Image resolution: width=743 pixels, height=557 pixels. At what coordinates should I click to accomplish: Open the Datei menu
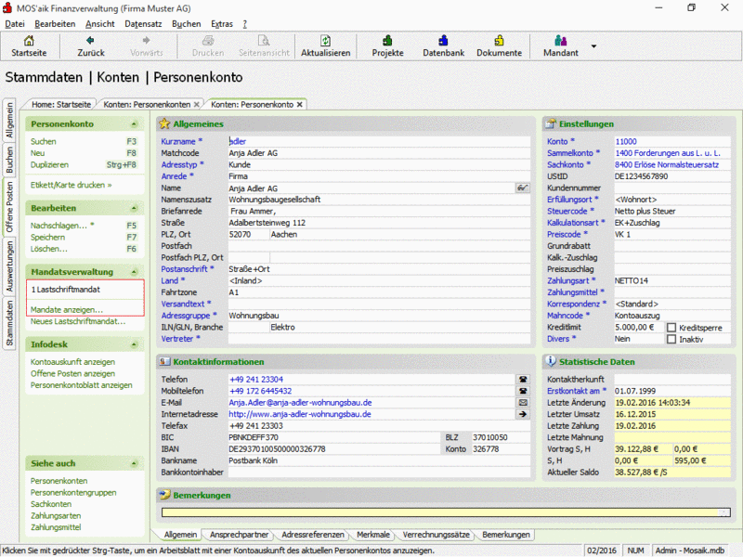(x=15, y=24)
